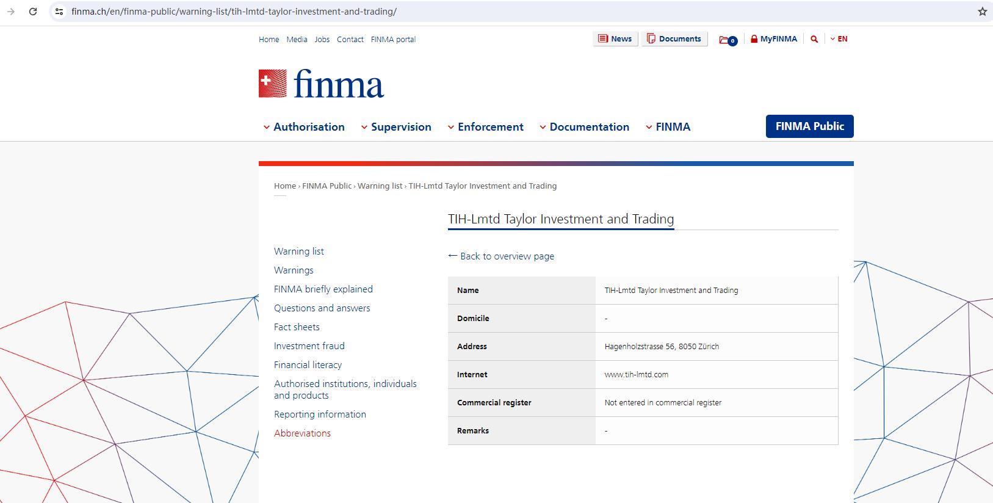Viewport: 993px width, 503px height.
Task: Open the EN language selector
Action: [839, 39]
